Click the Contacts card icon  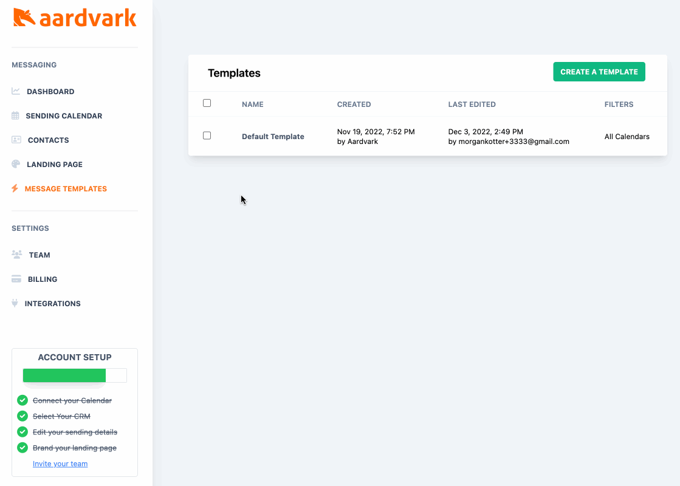[16, 140]
